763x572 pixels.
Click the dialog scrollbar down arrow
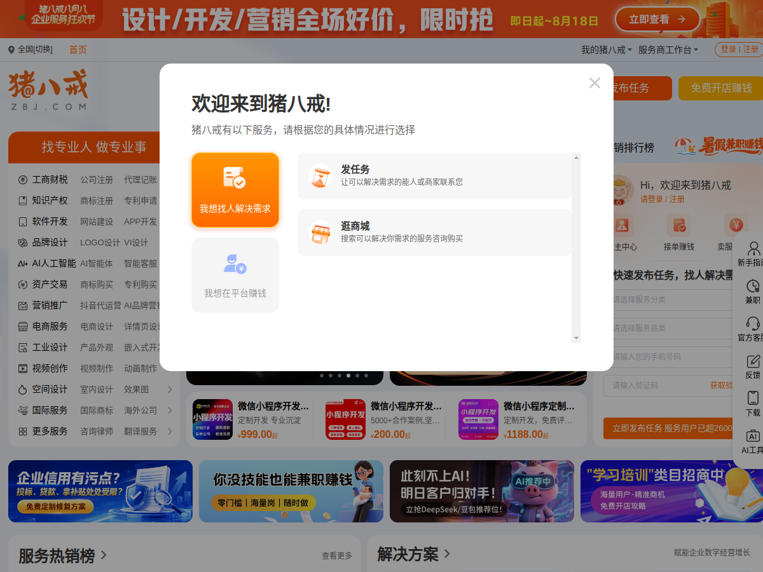point(576,338)
